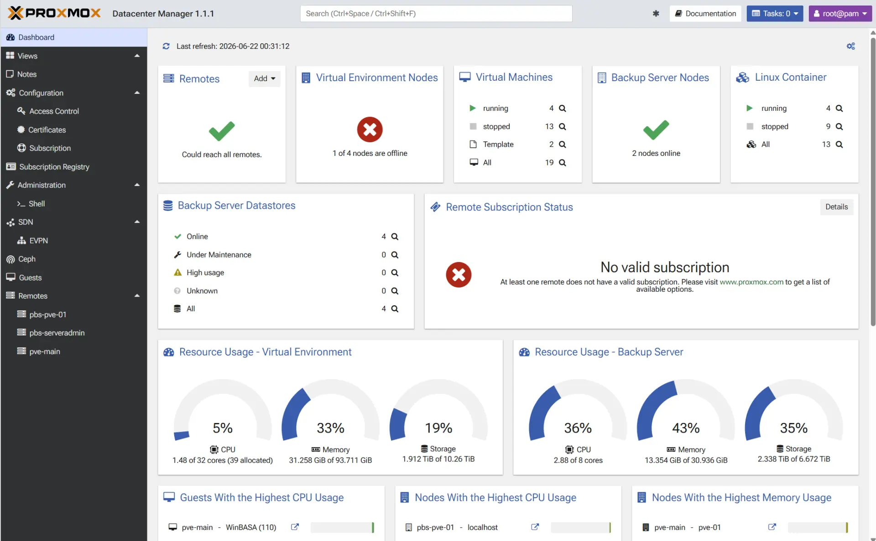The height and width of the screenshot is (541, 876).
Task: Click the vertical page scrollbar
Action: click(x=873, y=181)
